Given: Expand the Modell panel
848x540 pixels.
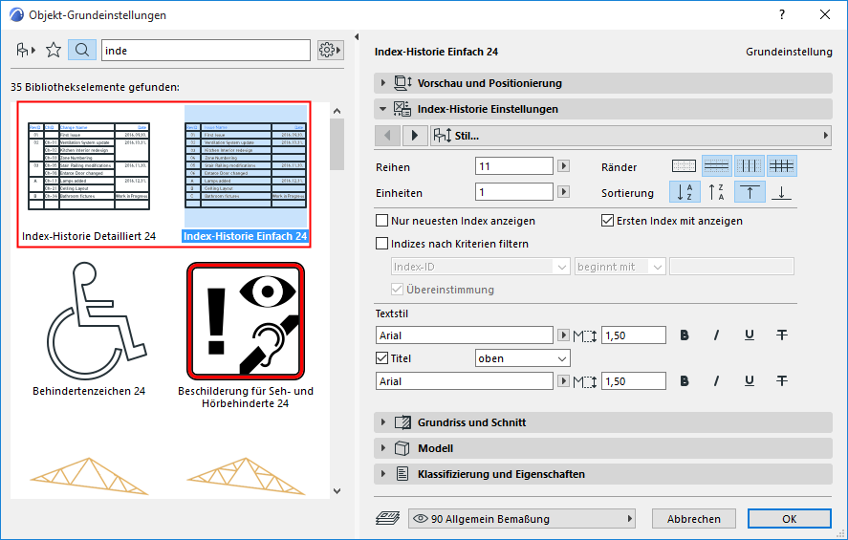Looking at the screenshot, I should click(603, 448).
